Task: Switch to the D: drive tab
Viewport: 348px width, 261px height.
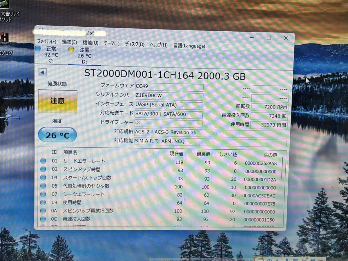Action: point(84,62)
